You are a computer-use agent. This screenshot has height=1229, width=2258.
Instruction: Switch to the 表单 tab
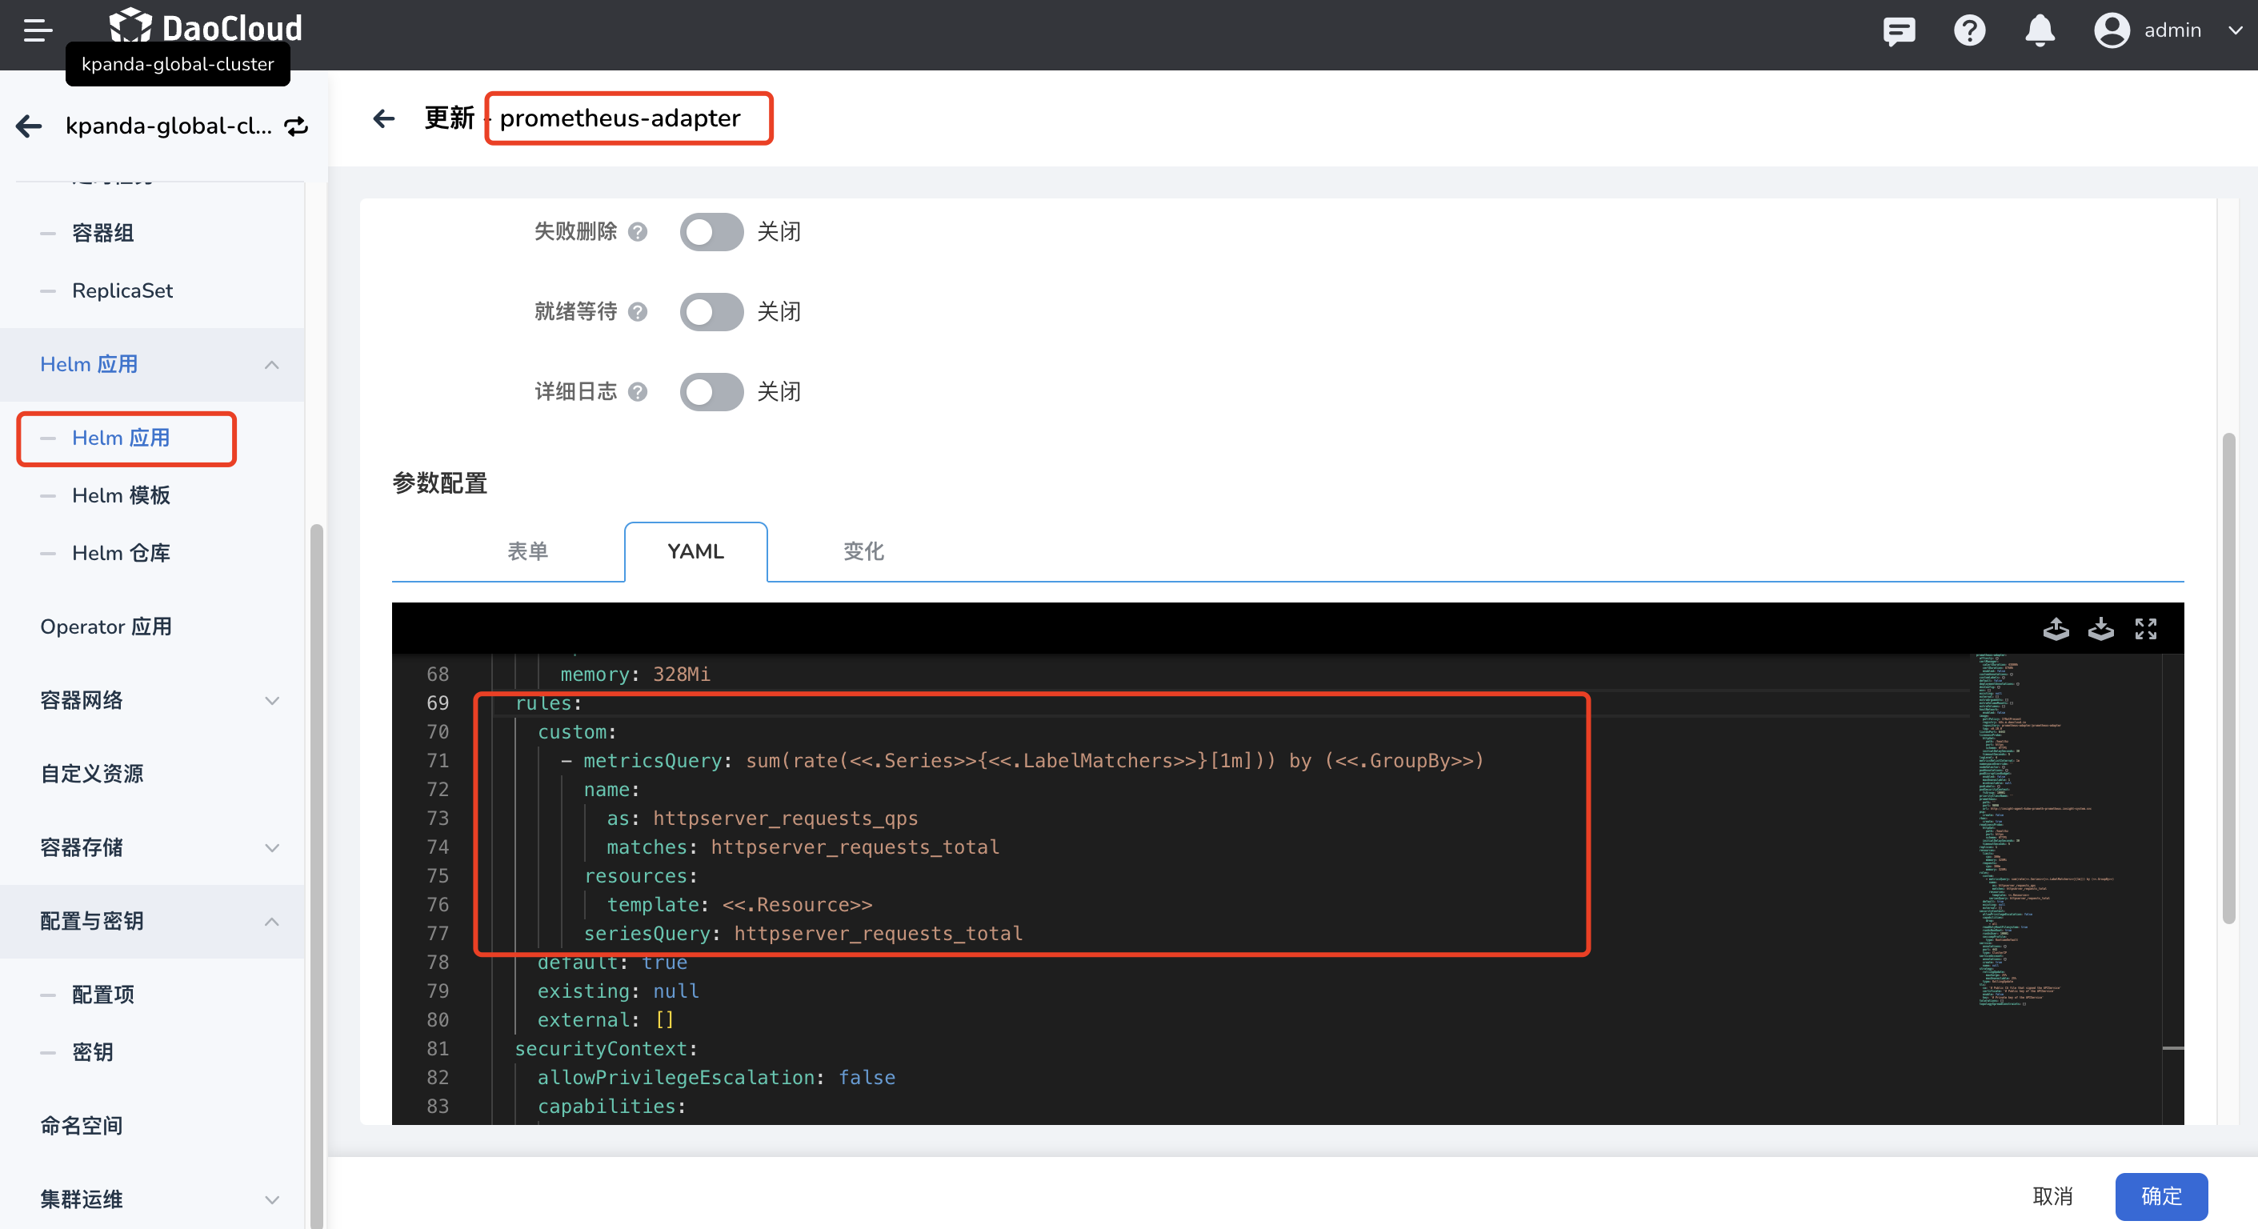tap(527, 551)
